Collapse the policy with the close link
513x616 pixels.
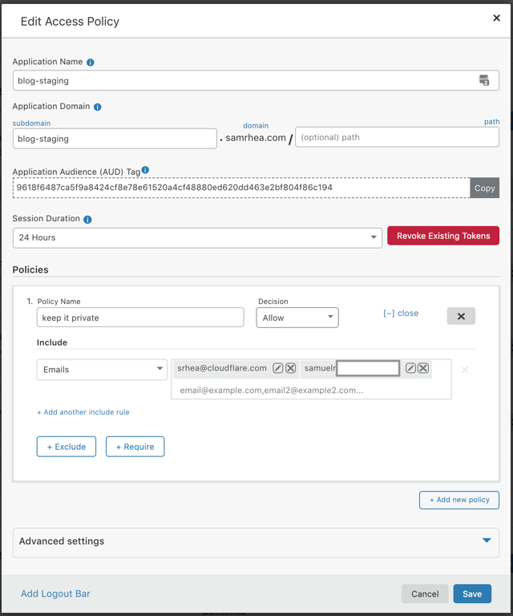(401, 314)
